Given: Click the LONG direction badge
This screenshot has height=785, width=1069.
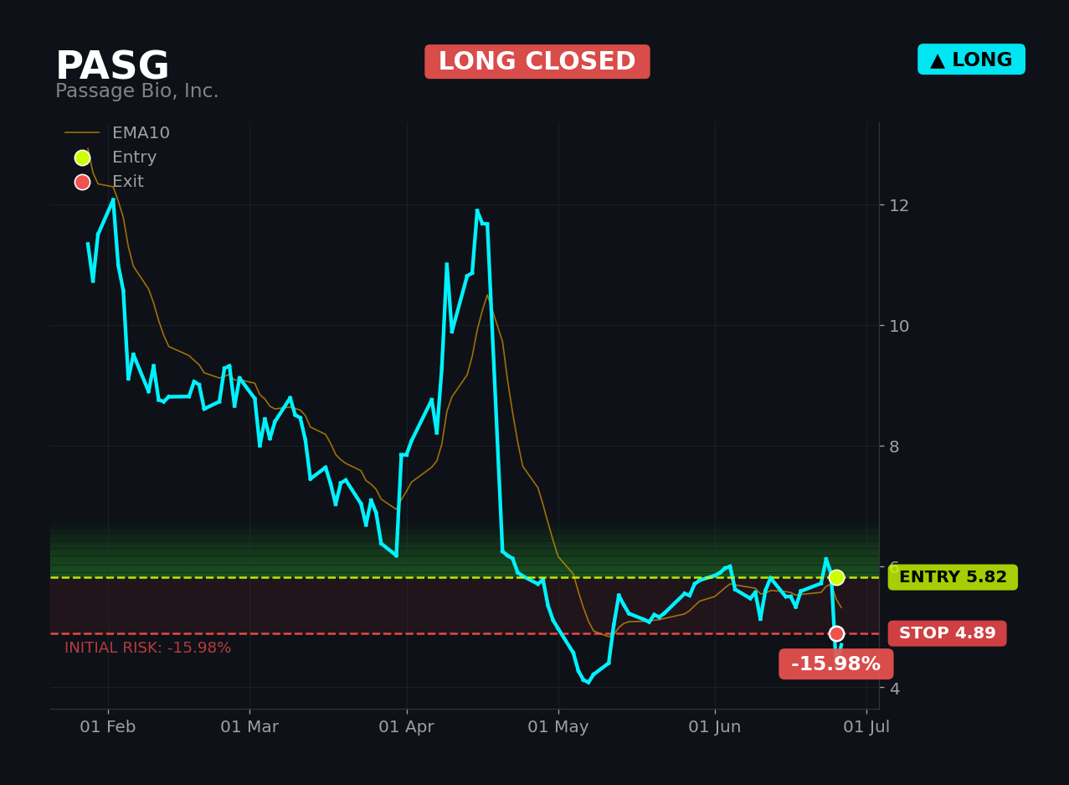Looking at the screenshot, I should tap(971, 59).
